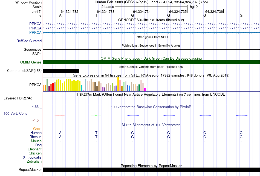The width and height of the screenshot is (260, 176).
Task: Click position number 64,324,733
Action: pyautogui.click(x=106, y=11)
